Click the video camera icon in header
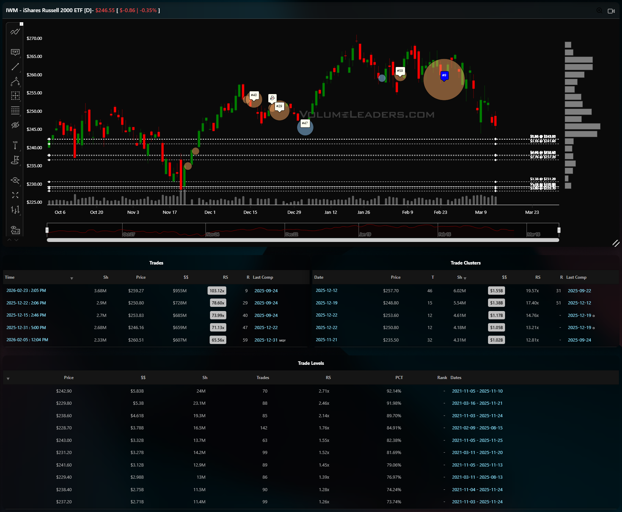The image size is (622, 512). tap(611, 11)
